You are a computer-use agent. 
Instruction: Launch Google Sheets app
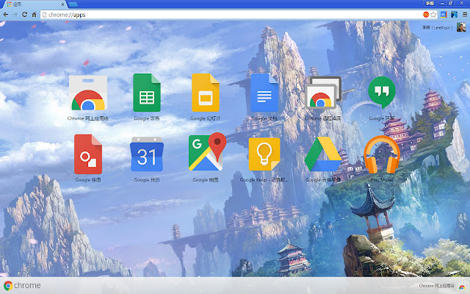[147, 93]
